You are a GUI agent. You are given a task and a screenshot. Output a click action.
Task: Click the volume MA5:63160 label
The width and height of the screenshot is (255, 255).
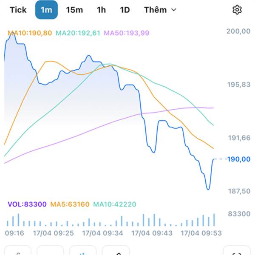click(70, 204)
